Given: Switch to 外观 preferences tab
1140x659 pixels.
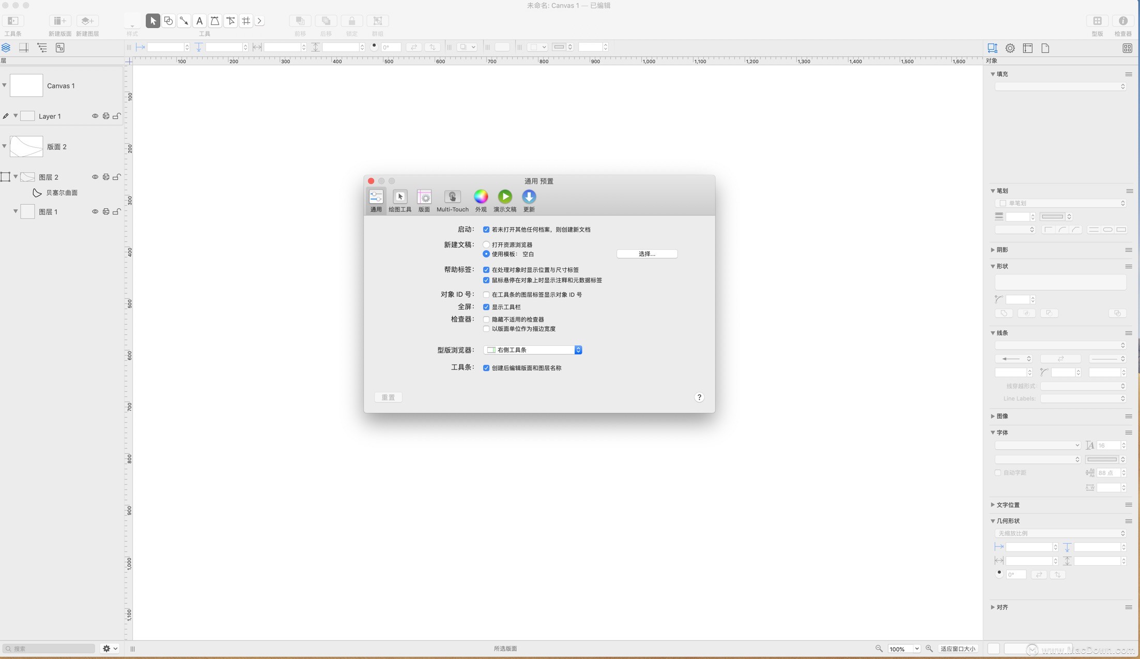Looking at the screenshot, I should (481, 200).
